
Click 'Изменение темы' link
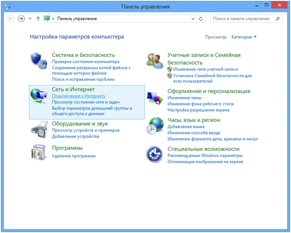coord(185,98)
